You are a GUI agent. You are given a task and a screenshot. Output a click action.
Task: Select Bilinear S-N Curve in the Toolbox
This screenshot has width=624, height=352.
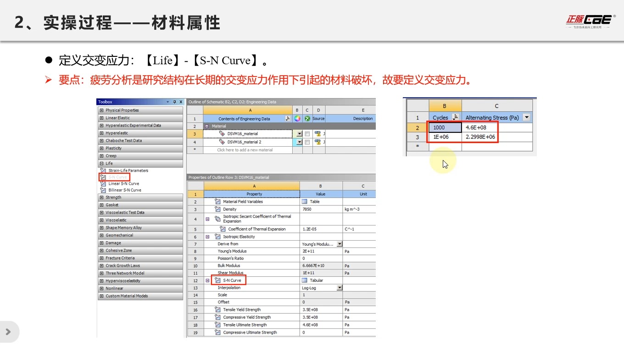[125, 190]
